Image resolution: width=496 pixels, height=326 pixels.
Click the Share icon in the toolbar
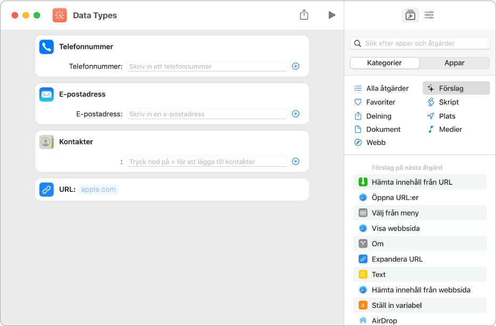click(x=304, y=15)
